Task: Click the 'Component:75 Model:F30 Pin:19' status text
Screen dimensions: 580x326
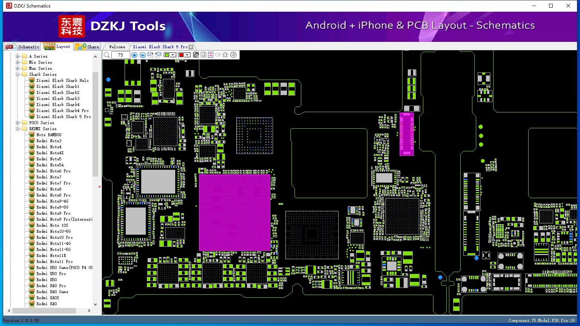Action: click(x=541, y=320)
